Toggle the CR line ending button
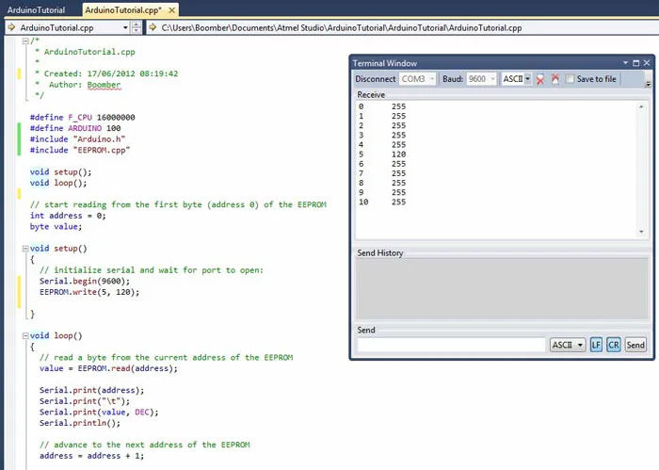Screen dimensions: 659x470 coord(614,345)
